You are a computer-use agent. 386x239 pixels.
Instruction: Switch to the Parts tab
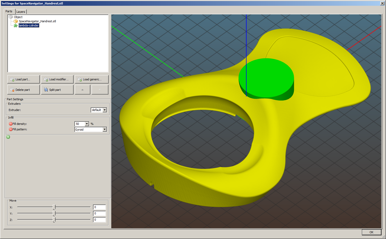pyautogui.click(x=9, y=11)
